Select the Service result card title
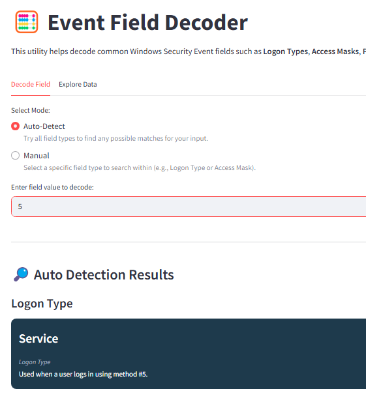Screen dimensions: 366x400 (38, 339)
